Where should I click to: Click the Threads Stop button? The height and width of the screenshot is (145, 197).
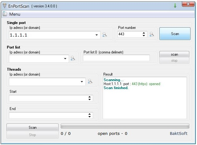click(x=33, y=135)
